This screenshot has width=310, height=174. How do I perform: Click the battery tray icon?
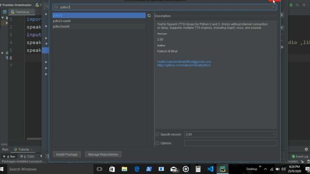click(278, 169)
